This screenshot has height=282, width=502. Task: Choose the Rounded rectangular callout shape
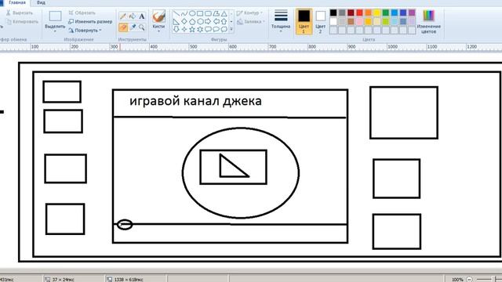[208, 29]
